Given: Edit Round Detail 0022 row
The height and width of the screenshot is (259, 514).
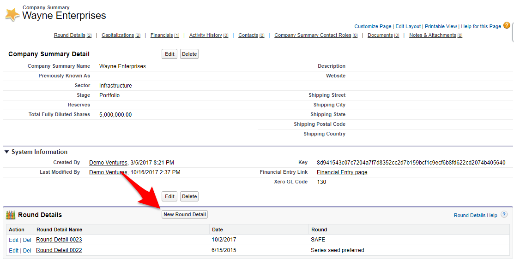Looking at the screenshot, I should [13, 251].
